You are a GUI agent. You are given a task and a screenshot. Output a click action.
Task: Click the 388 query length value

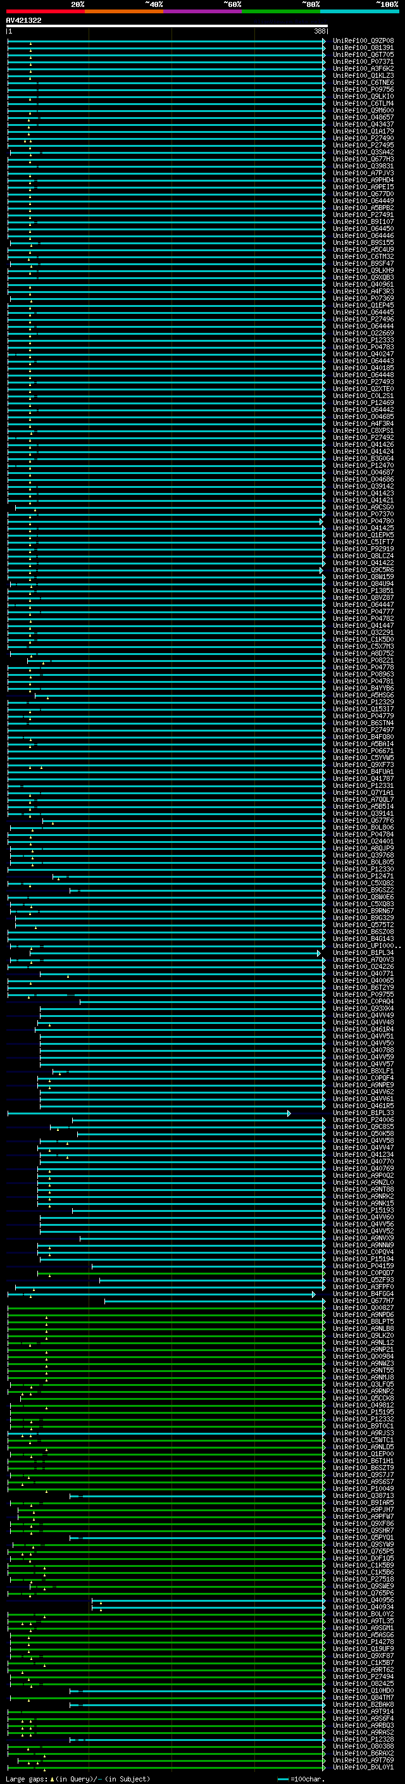(x=319, y=31)
